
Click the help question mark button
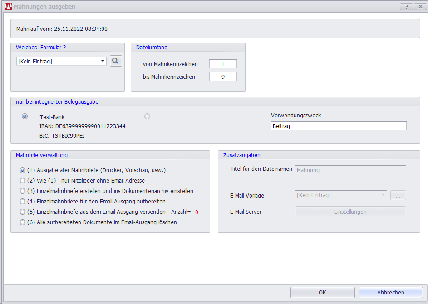(406, 6)
